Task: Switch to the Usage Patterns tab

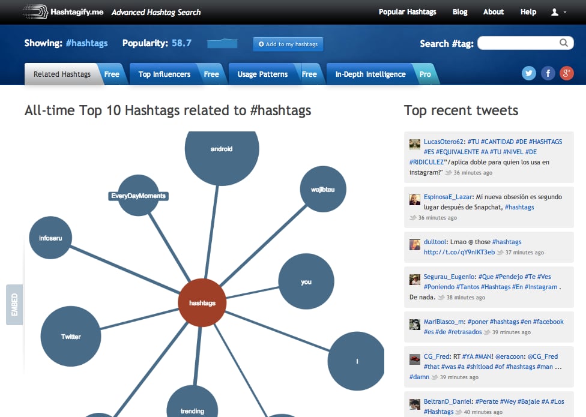Action: pyautogui.click(x=262, y=74)
